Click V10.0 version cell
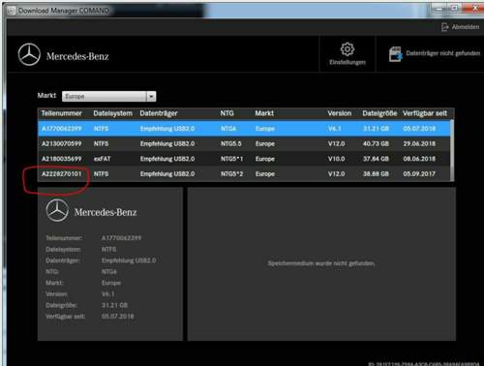This screenshot has width=484, height=366. [336, 159]
